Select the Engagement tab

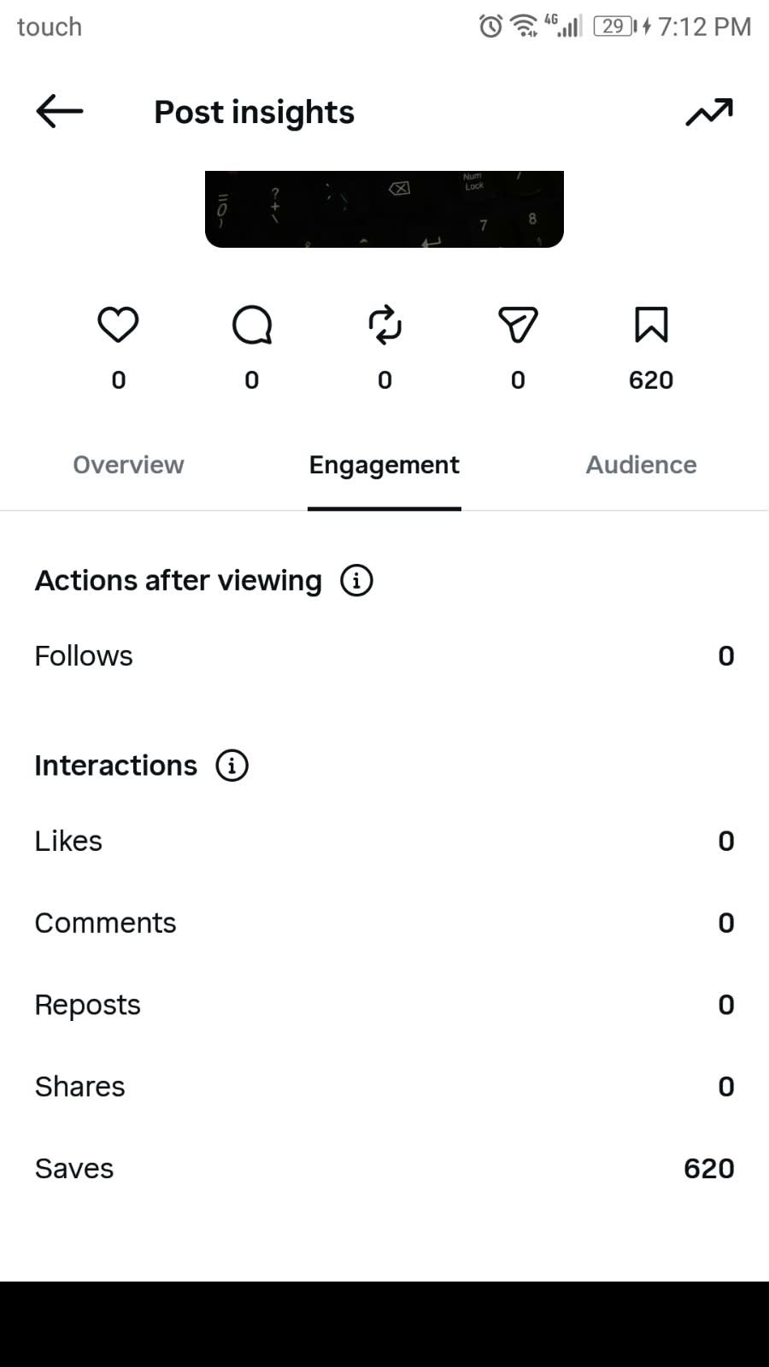(384, 465)
